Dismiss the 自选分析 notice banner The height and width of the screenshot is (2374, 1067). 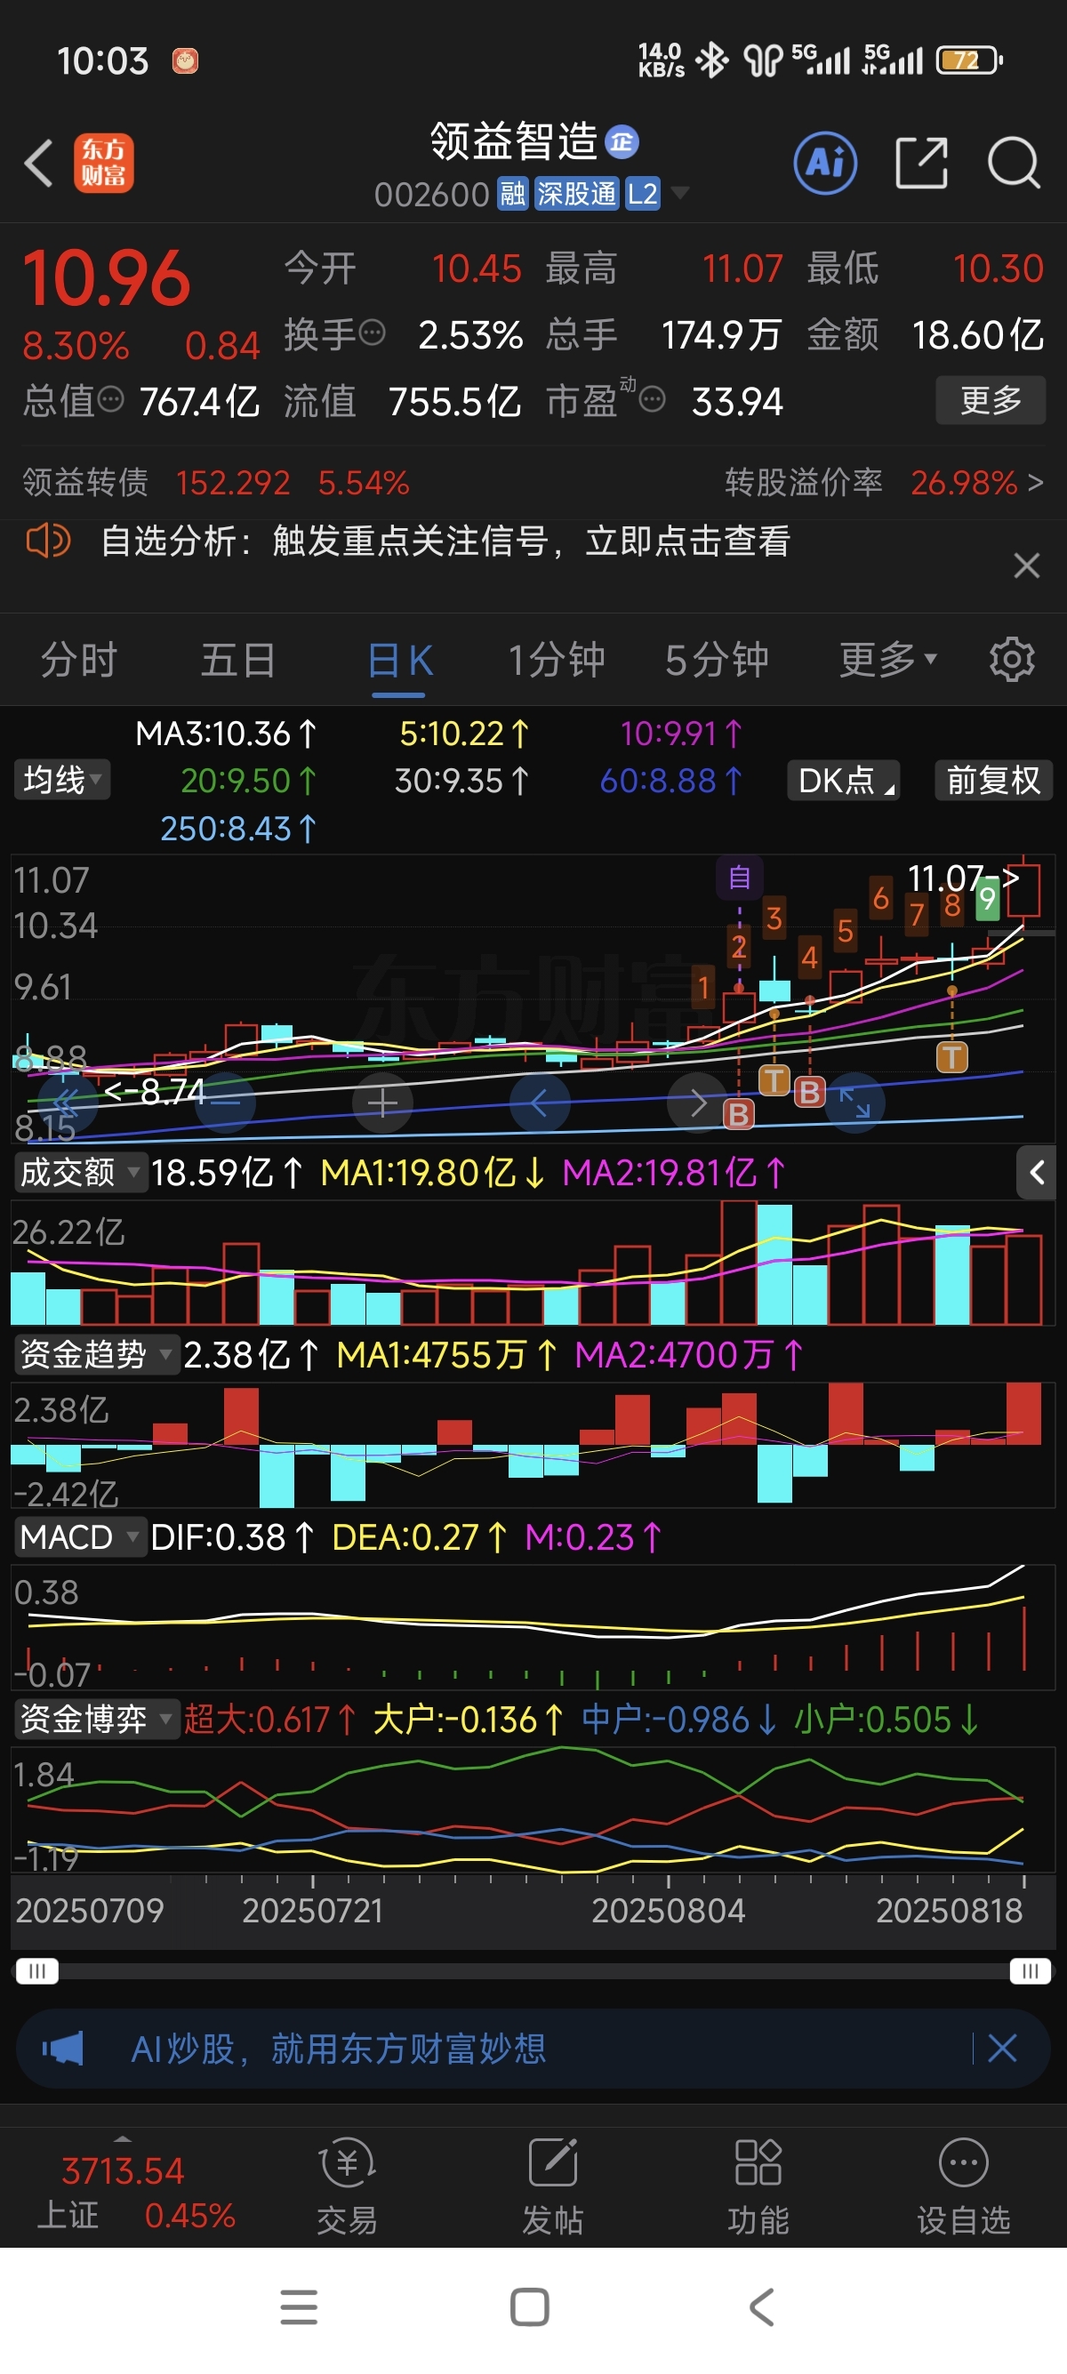(1026, 565)
